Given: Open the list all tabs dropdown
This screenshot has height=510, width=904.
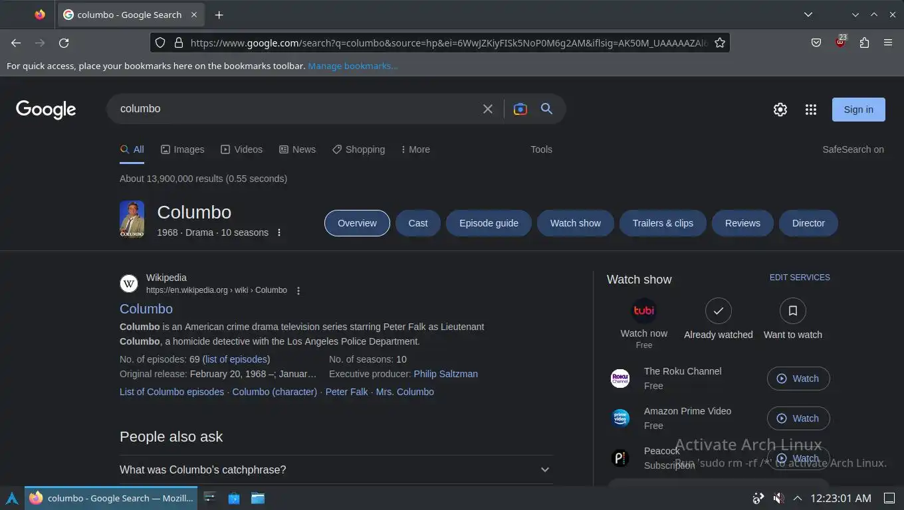Looking at the screenshot, I should click(808, 15).
